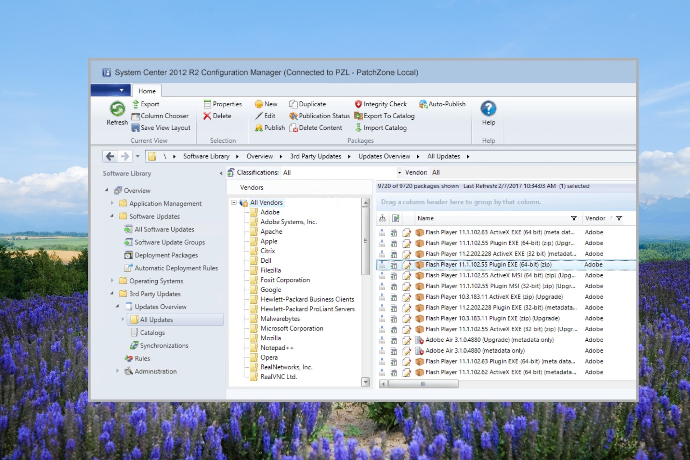This screenshot has height=460, width=690.
Task: Select Flash Player 10.3.183.11 ActiveX EXE row
Action: tap(506, 297)
